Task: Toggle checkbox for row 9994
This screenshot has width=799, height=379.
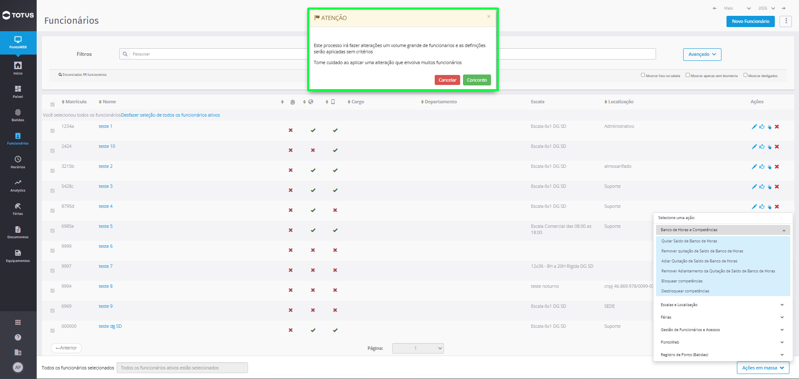Action: pyautogui.click(x=53, y=291)
